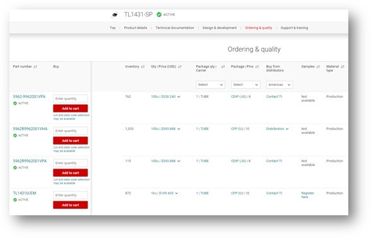Viewport: 371px width, 238px height.
Task: Open part number 5962R9962001VPA link
Action: 30,161
